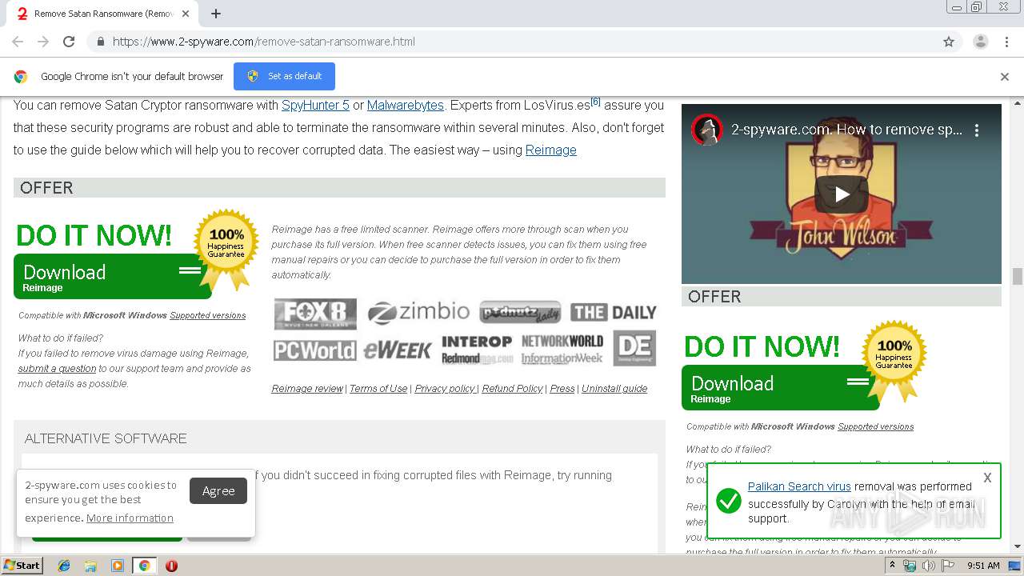
Task: Click the sidebar Download Reimage button
Action: (x=780, y=388)
